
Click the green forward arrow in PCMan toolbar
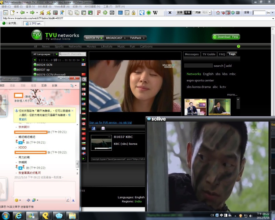32,12
